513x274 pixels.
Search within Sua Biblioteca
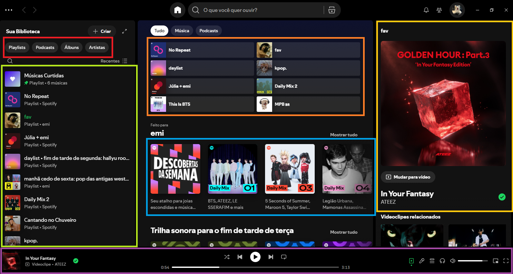(x=10, y=61)
